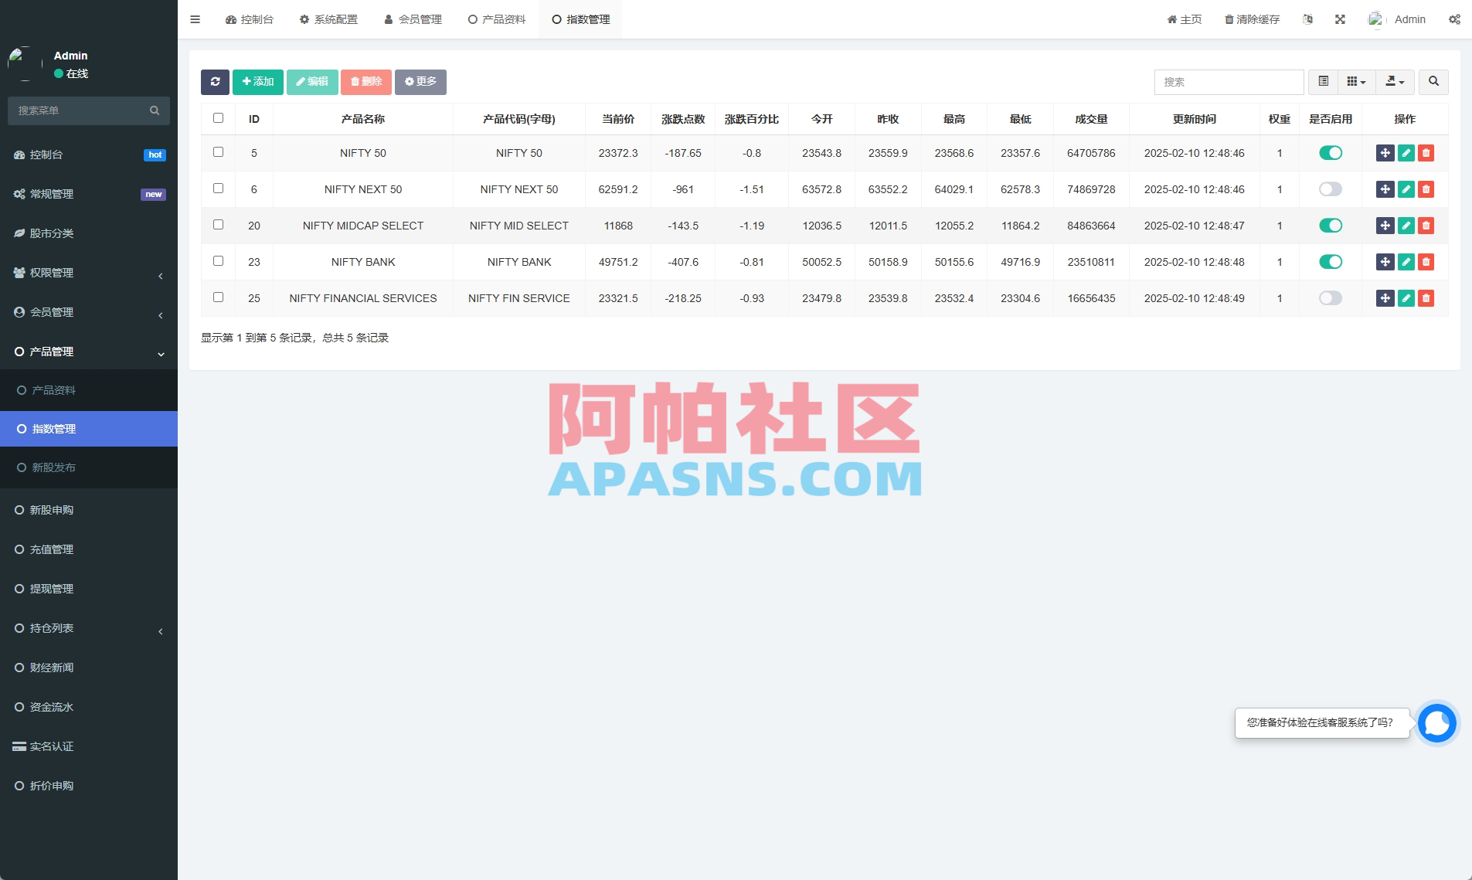The height and width of the screenshot is (880, 1472).
Task: Open the columns visibility dropdown
Action: (1357, 82)
